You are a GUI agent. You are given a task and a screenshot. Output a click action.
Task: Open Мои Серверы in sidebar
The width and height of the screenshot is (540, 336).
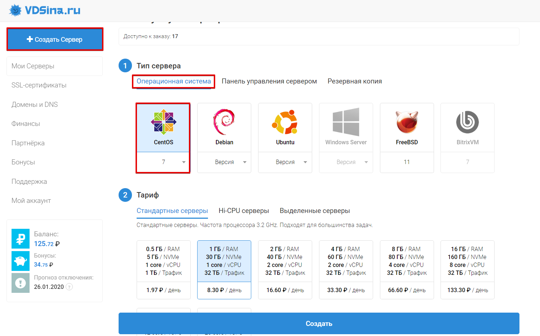(x=54, y=66)
